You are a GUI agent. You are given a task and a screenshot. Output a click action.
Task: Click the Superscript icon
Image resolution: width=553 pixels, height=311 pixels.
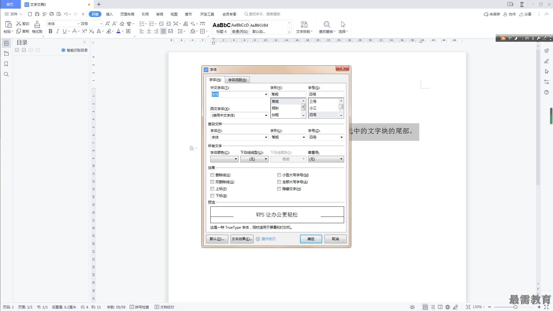tap(84, 31)
